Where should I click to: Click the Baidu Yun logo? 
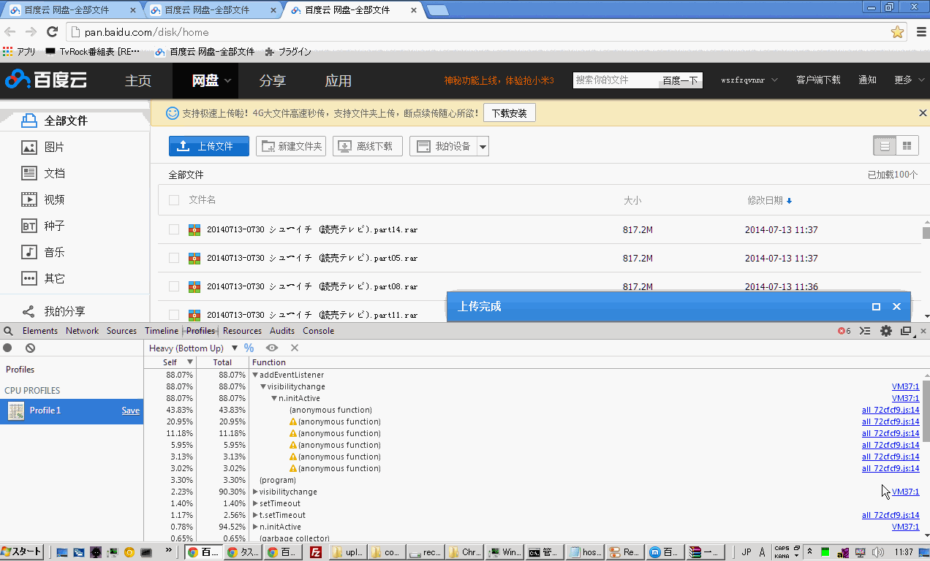click(47, 80)
